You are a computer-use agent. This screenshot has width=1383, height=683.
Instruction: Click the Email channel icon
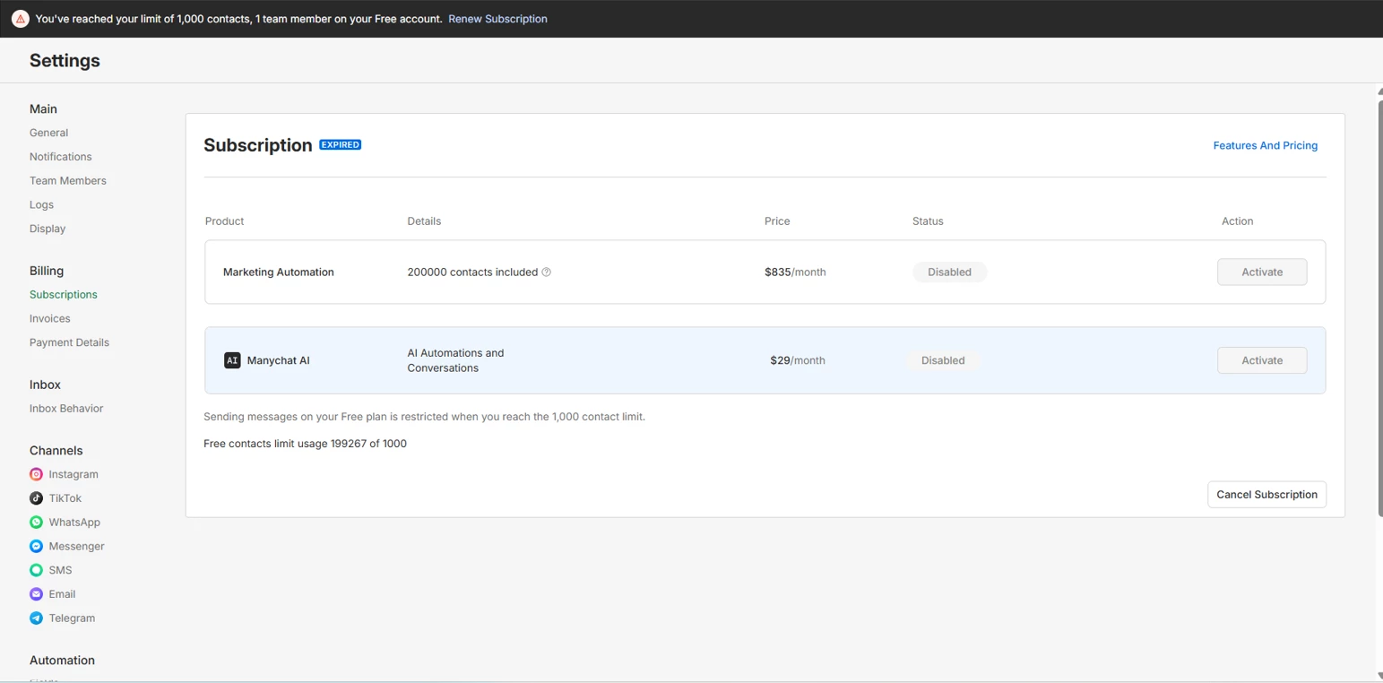[x=36, y=594]
